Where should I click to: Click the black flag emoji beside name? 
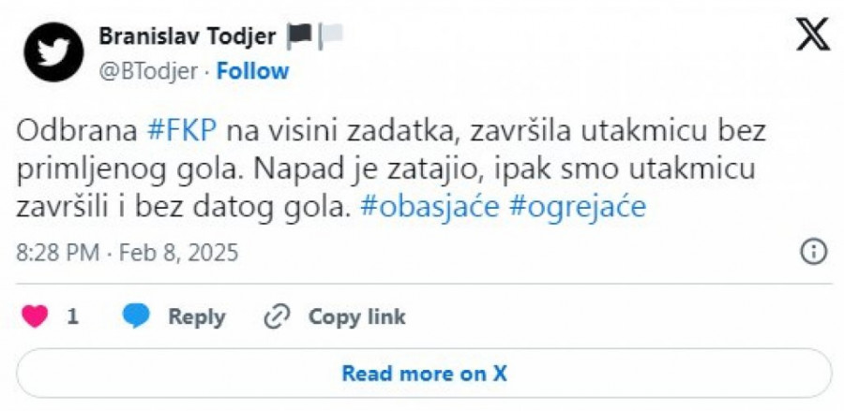coord(300,37)
